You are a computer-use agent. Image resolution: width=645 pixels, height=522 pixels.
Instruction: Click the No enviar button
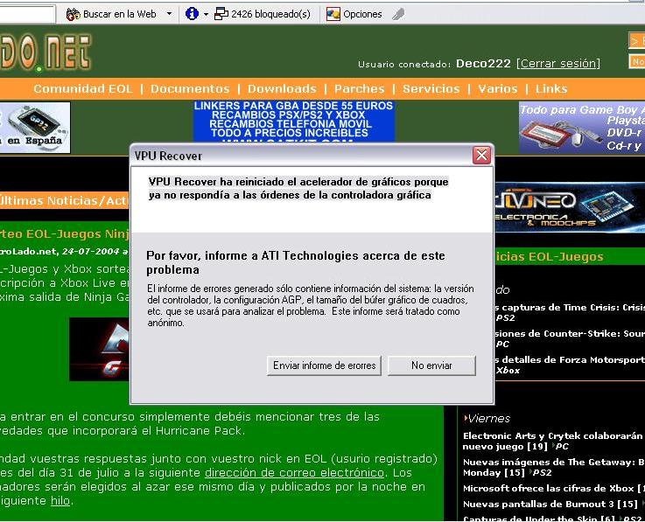431,365
